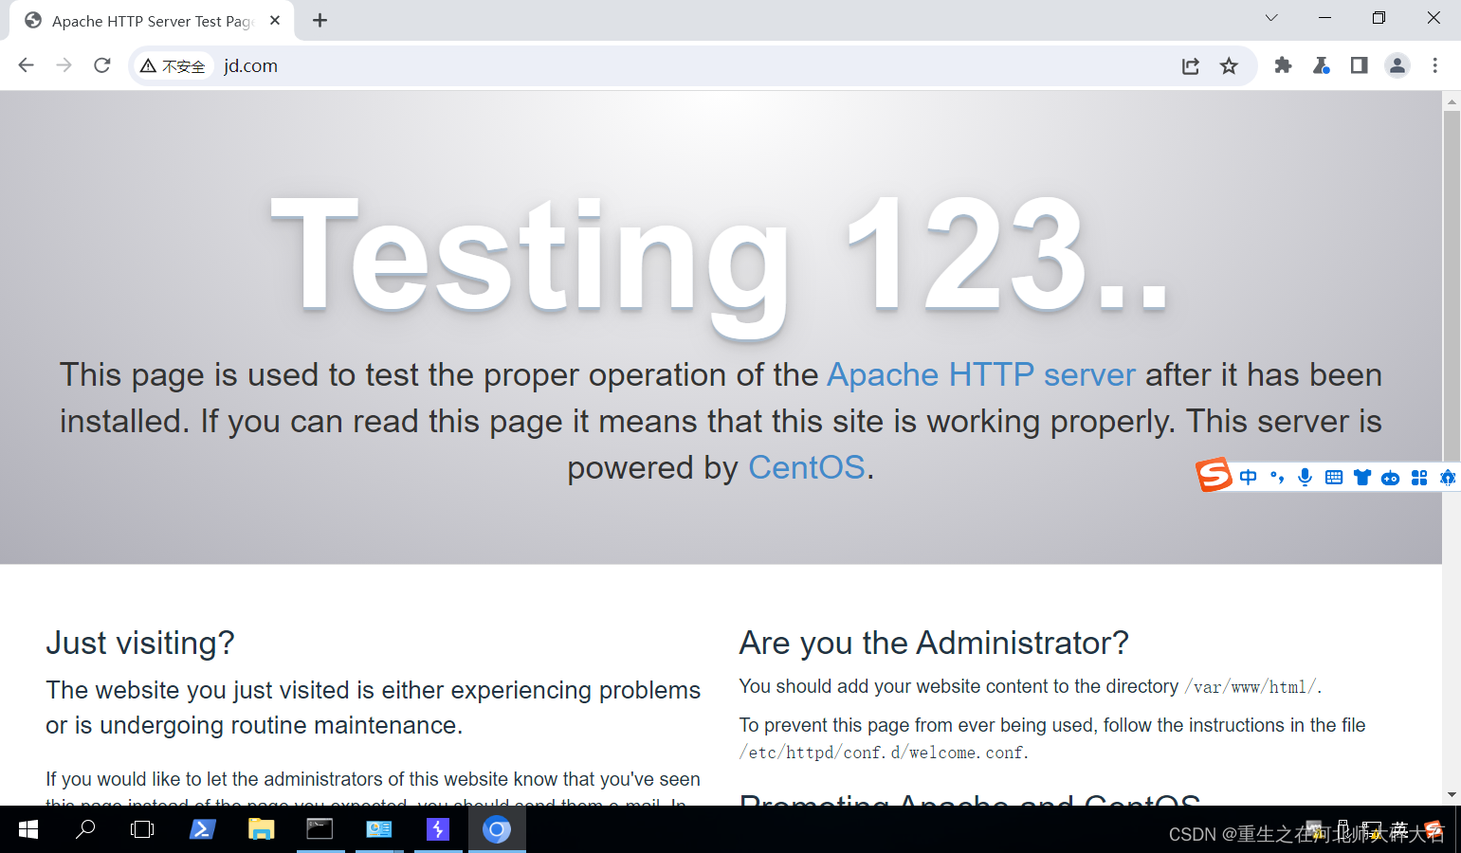Click the page vertical scrollbar thumb

1452,284
